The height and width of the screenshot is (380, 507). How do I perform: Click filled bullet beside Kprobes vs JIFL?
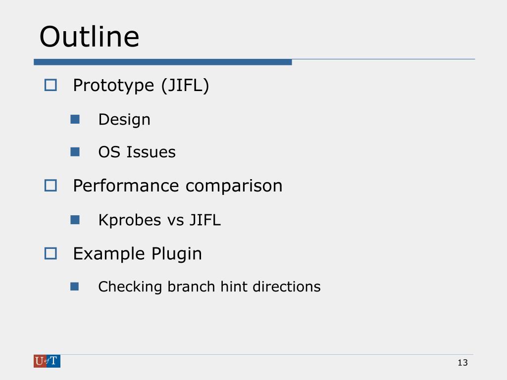pos(75,220)
